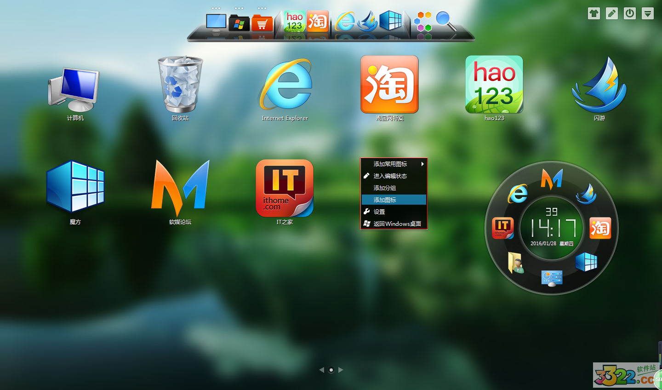This screenshot has height=390, width=662.
Task: Choose 进入编辑状态 from the context menu
Action: pyautogui.click(x=394, y=176)
